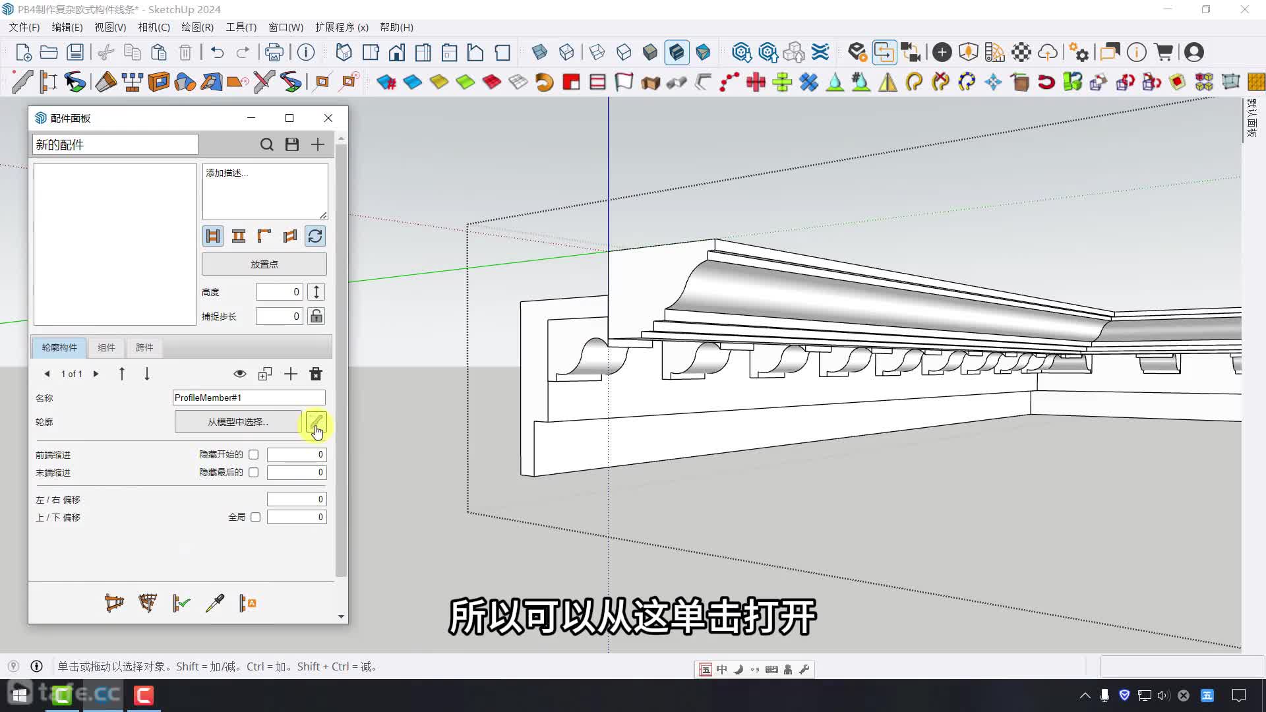Open the shopping cart icon
Screen dimensions: 1266x712
click(x=1164, y=52)
